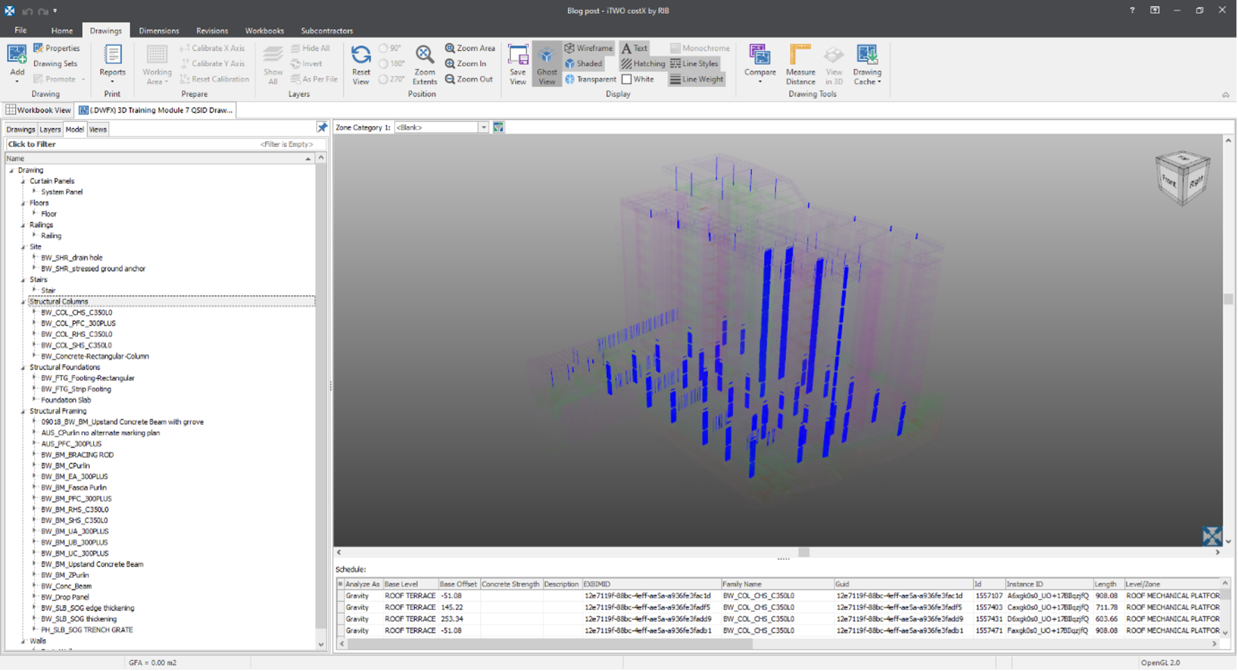Expand the BW_Drop Panel node
The height and width of the screenshot is (671, 1238).
tap(34, 597)
